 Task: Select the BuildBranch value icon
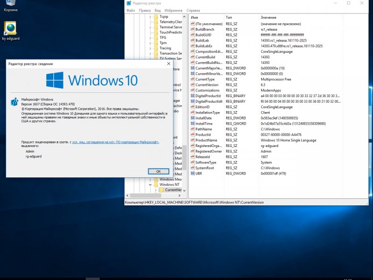tap(193, 29)
